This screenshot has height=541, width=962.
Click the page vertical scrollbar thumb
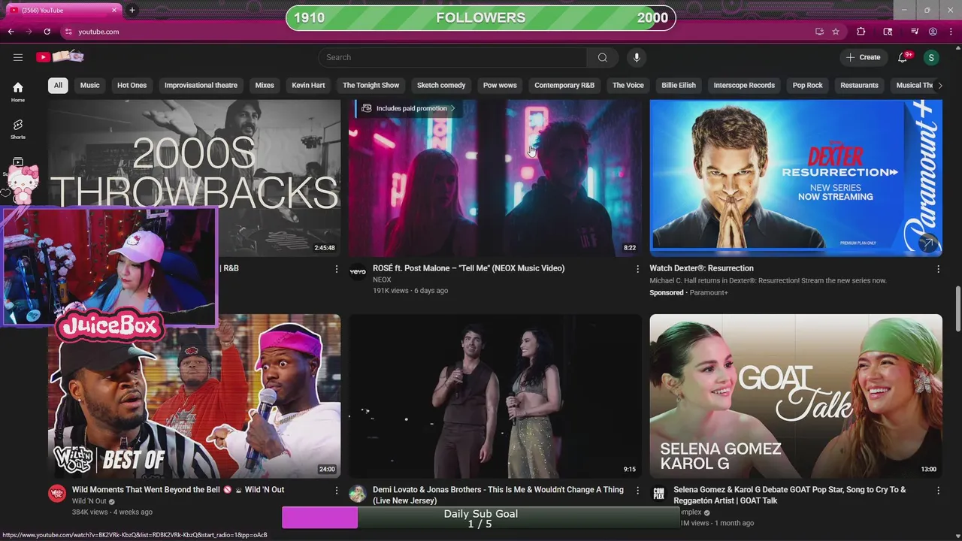(x=957, y=308)
